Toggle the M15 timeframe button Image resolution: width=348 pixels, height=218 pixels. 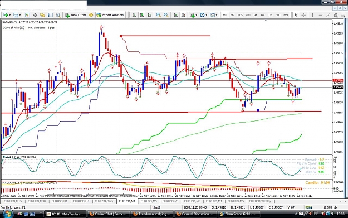pyautogui.click(x=240, y=15)
